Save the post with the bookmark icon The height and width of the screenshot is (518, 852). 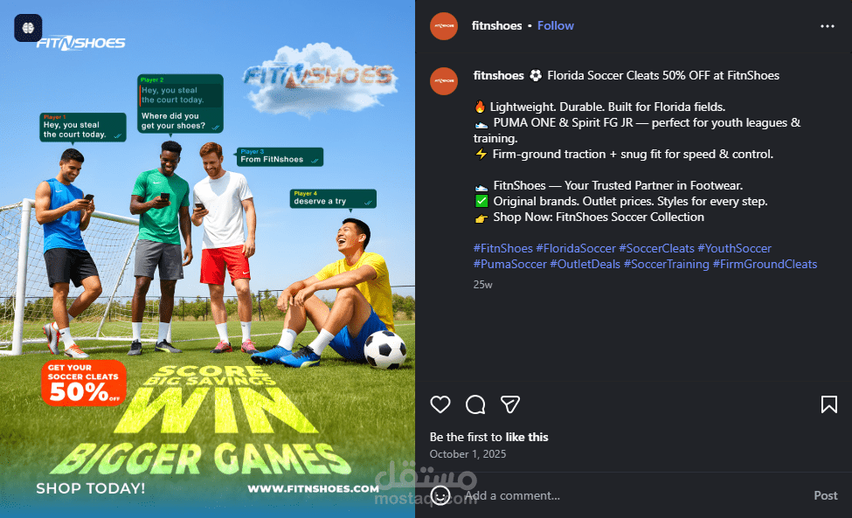[x=828, y=404]
